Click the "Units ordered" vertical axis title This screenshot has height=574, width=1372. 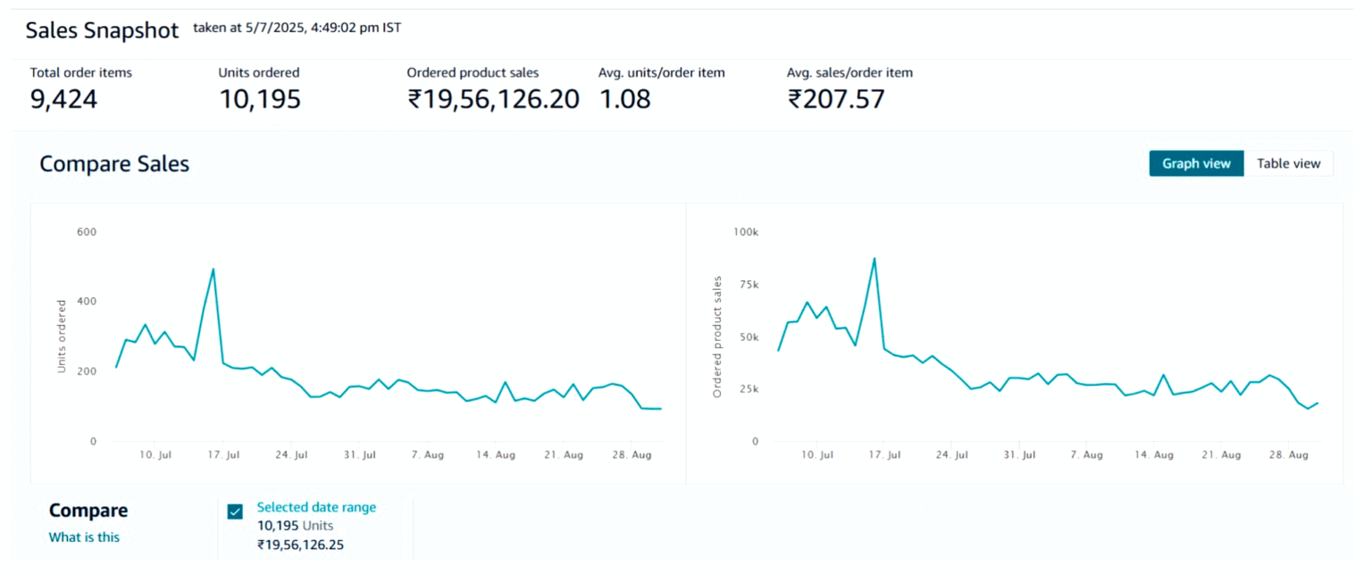click(62, 337)
